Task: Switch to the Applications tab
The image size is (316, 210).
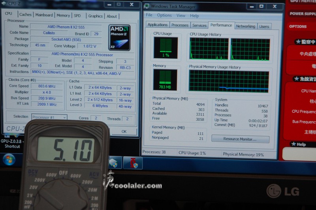Action: click(157, 24)
